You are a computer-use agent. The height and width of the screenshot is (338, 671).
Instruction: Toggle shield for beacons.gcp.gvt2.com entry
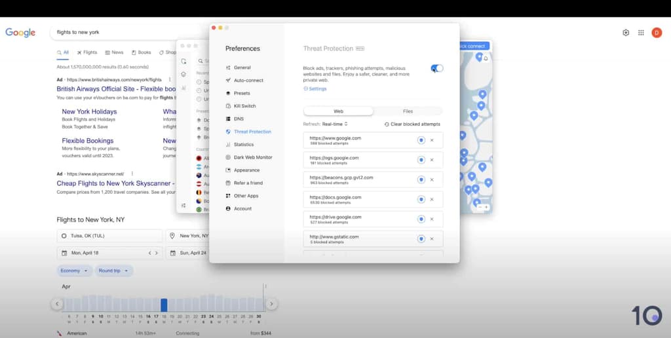point(421,179)
